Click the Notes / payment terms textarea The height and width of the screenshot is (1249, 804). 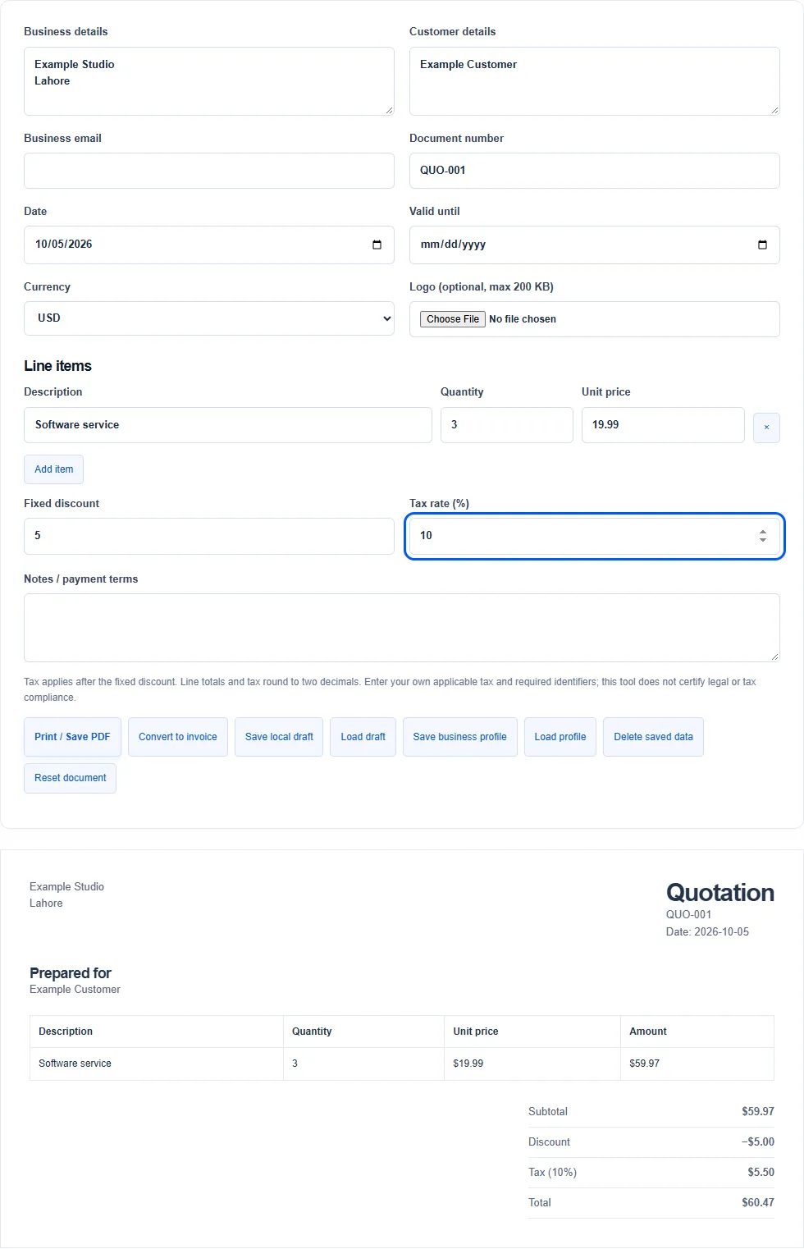point(402,628)
